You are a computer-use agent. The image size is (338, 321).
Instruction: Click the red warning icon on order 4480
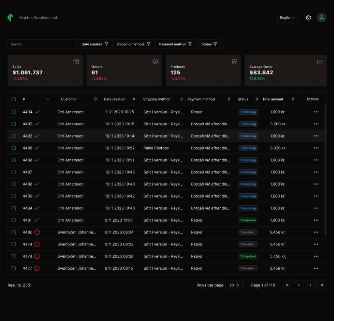37,232
